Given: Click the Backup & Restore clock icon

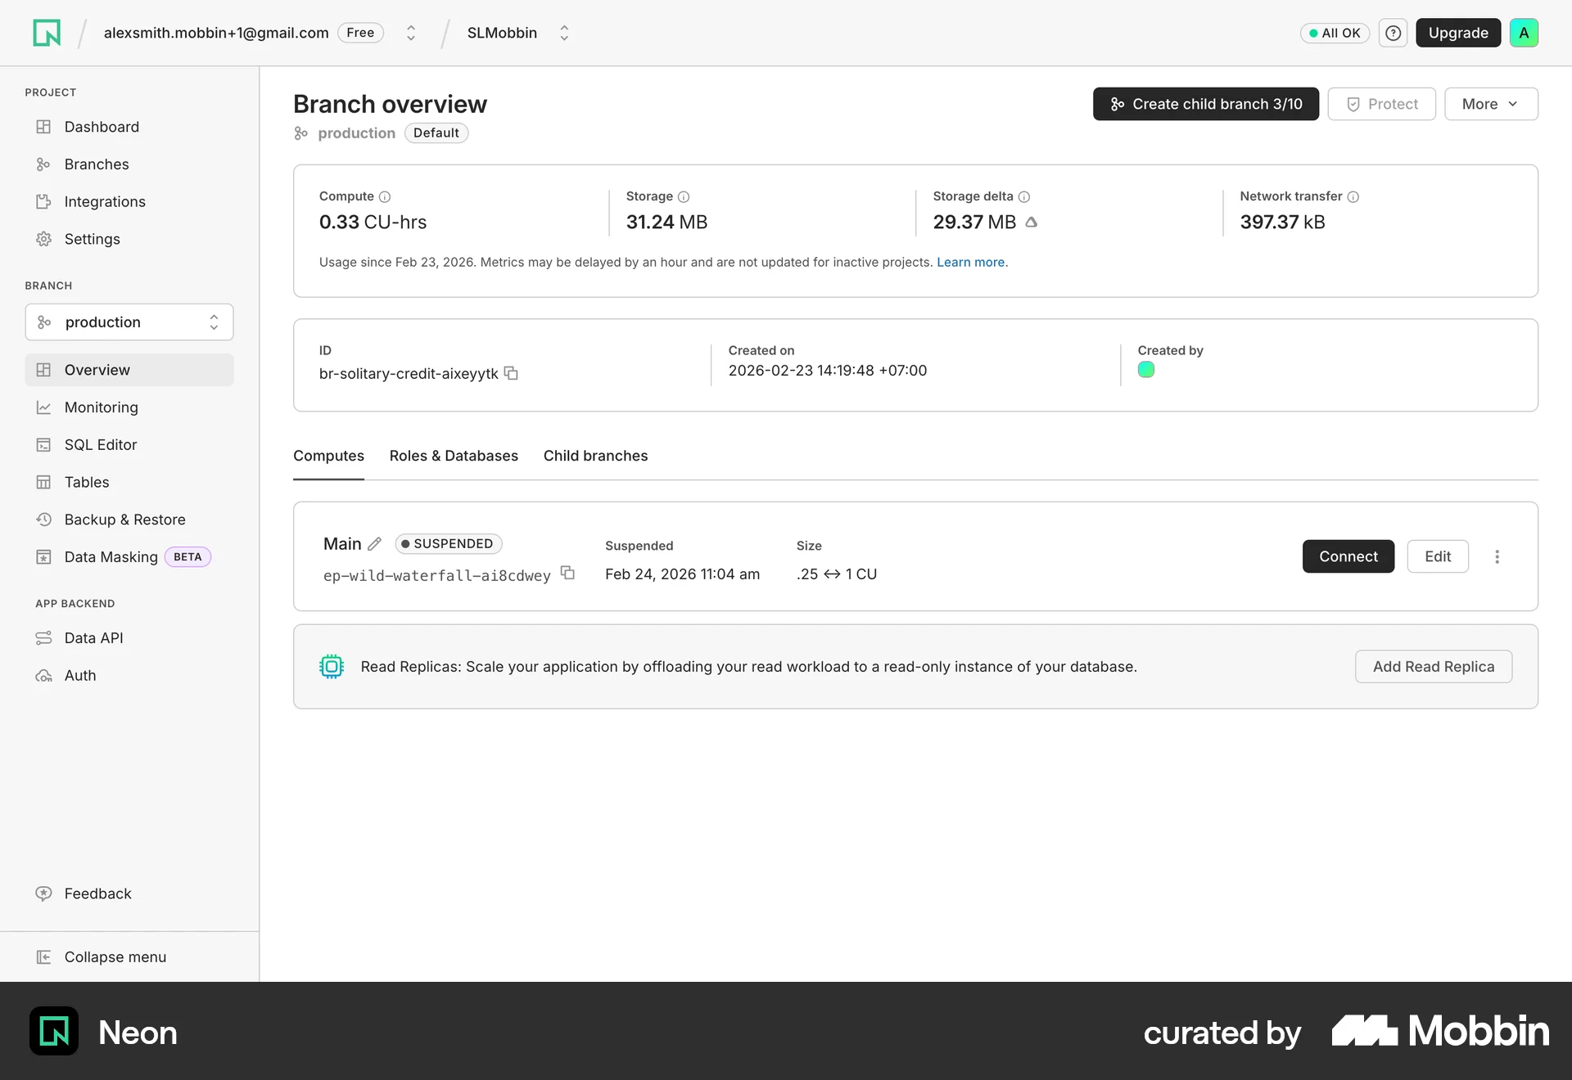Looking at the screenshot, I should [x=43, y=520].
